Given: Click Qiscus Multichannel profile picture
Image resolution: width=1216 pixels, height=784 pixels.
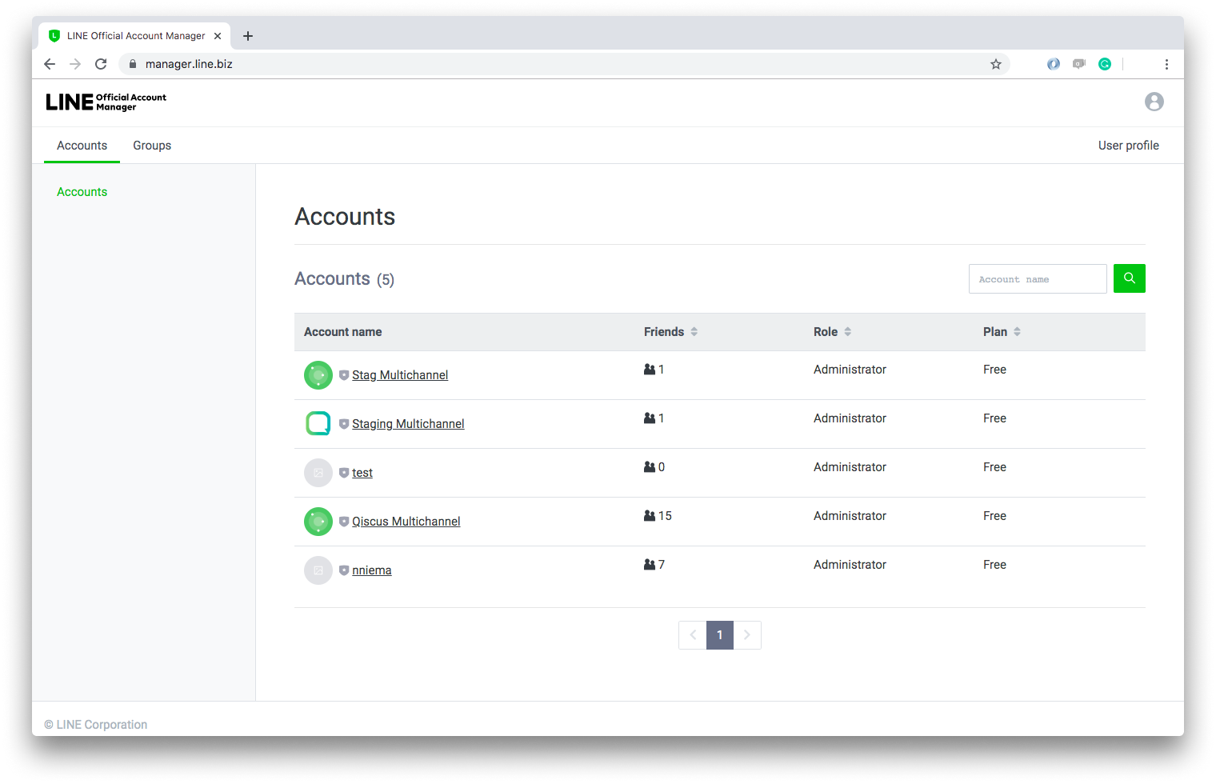Looking at the screenshot, I should (x=318, y=522).
